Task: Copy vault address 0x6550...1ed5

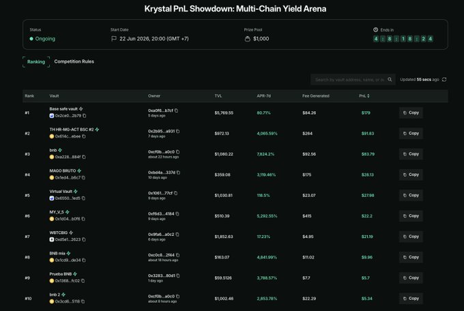Action: click(x=83, y=198)
